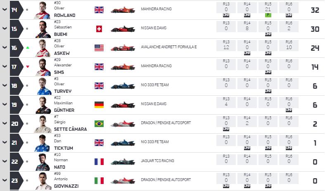Click the Italian flag beside Giovinazzi

(x=99, y=181)
